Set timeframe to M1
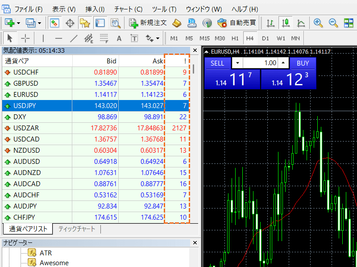Image resolution: width=357 pixels, height=267 pixels. coord(174,38)
